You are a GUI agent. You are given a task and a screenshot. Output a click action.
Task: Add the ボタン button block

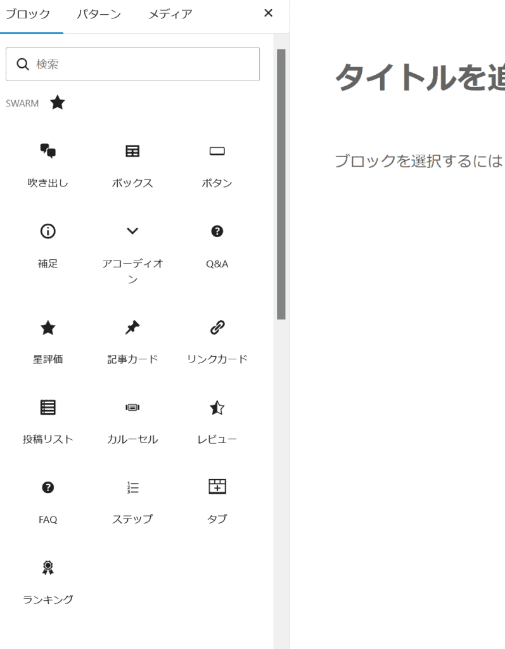click(217, 165)
